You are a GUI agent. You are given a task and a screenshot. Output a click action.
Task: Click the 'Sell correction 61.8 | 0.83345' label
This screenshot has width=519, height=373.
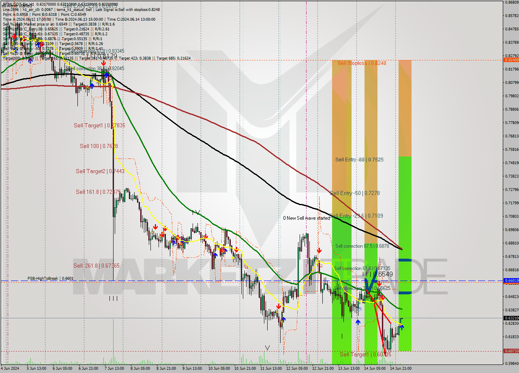click(97, 51)
